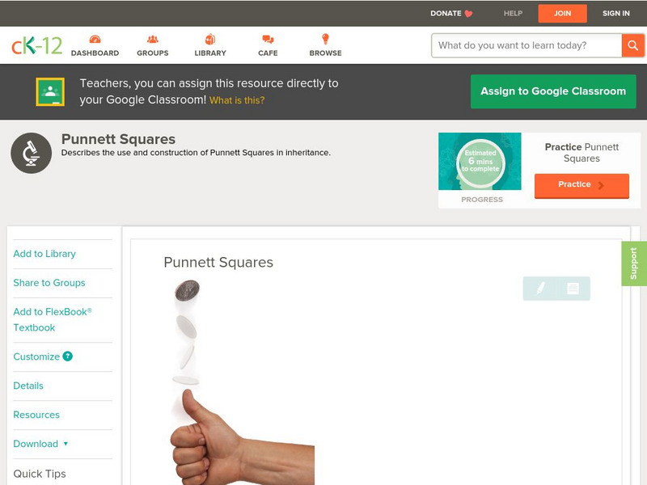The image size is (647, 485).
Task: Open the Resources sidebar item
Action: (x=36, y=415)
